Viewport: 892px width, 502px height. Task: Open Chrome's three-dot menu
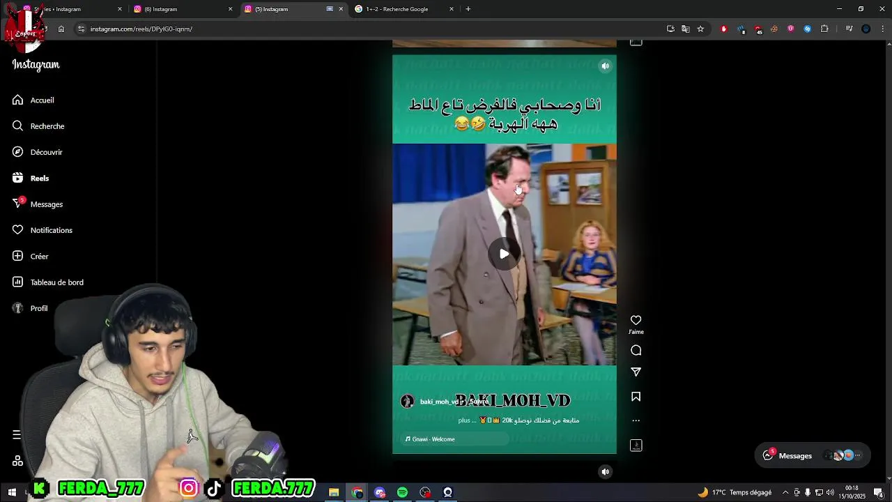pos(882,29)
